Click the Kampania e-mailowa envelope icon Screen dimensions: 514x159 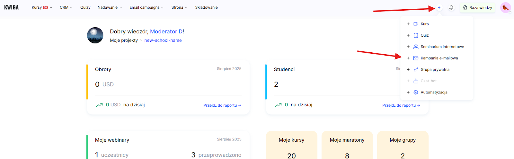coord(416,58)
